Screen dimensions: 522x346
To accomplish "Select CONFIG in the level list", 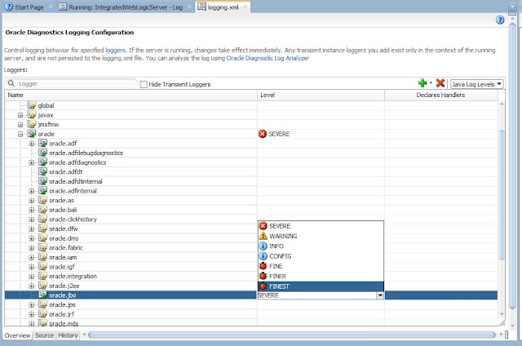I will point(321,256).
